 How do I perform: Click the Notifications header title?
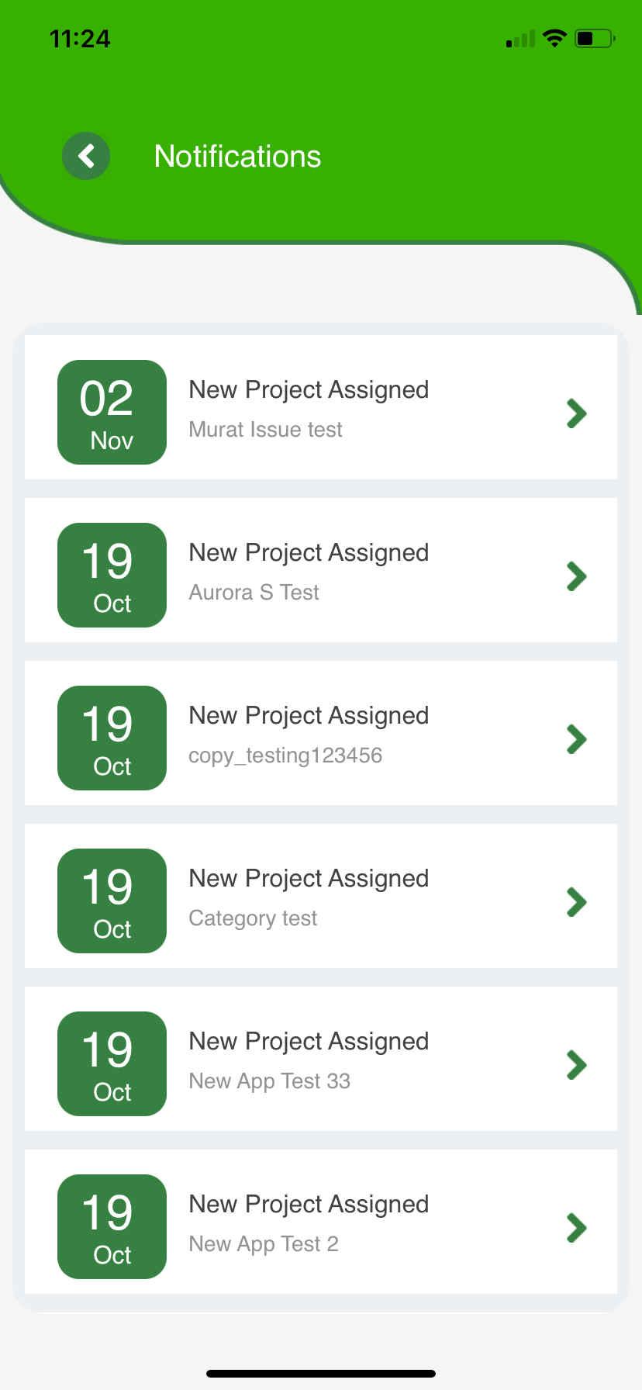click(237, 157)
